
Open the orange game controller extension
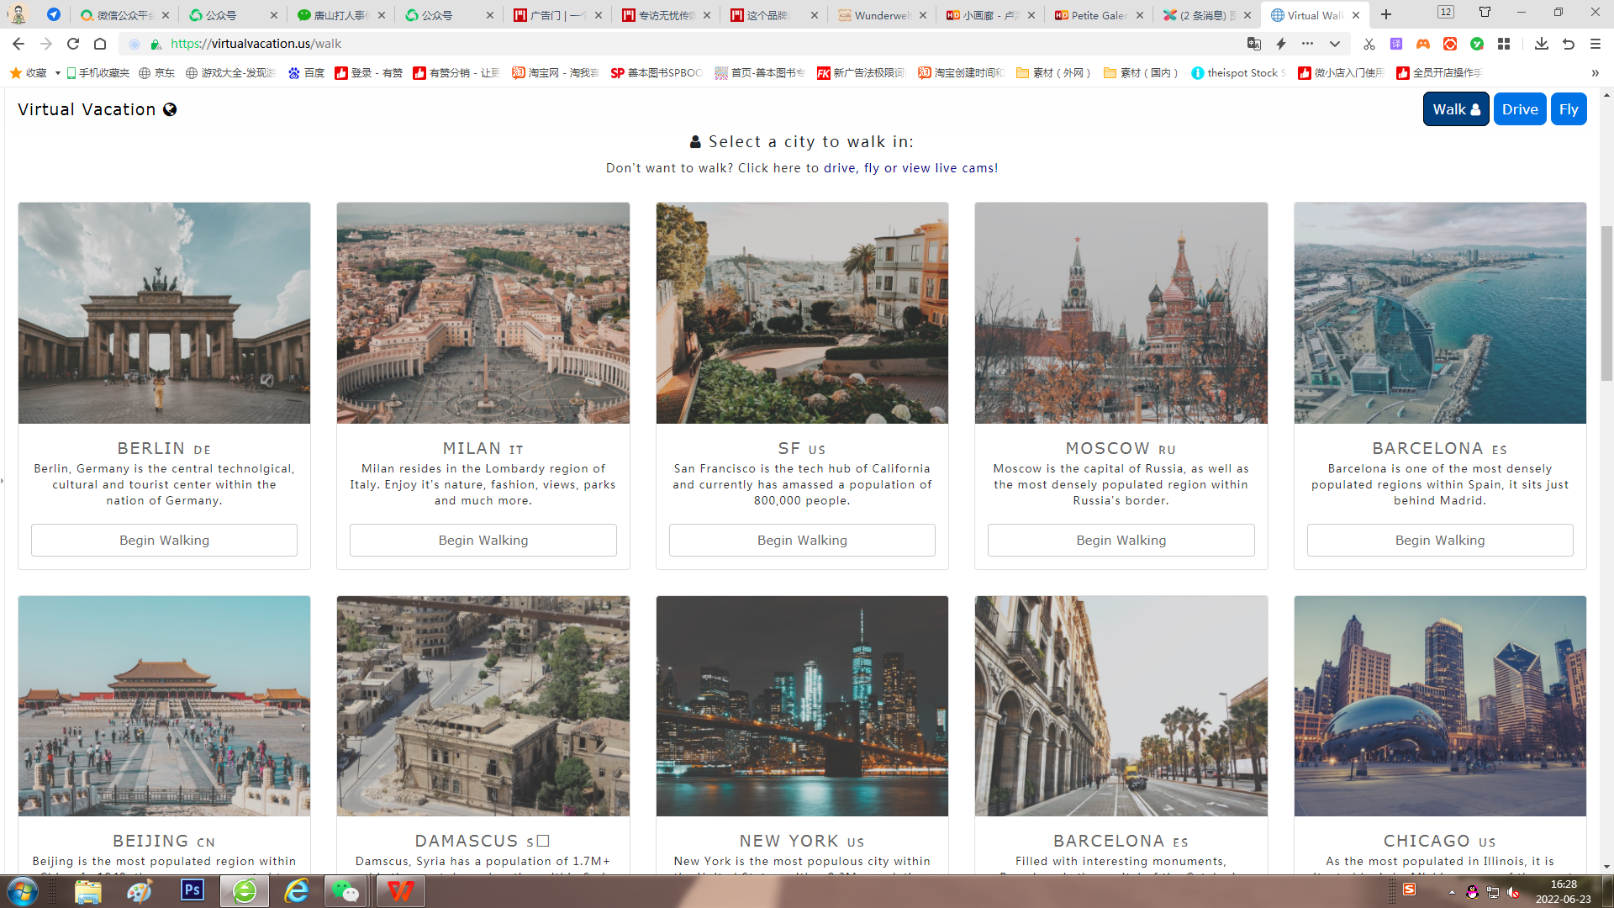coord(1423,44)
